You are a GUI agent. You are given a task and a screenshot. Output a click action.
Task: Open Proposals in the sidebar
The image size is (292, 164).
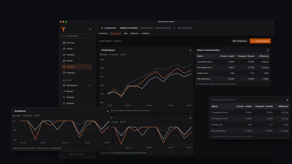[77, 73]
